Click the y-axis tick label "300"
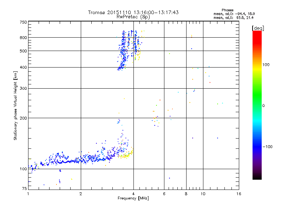The width and height of the screenshot is (281, 211). coord(23,89)
